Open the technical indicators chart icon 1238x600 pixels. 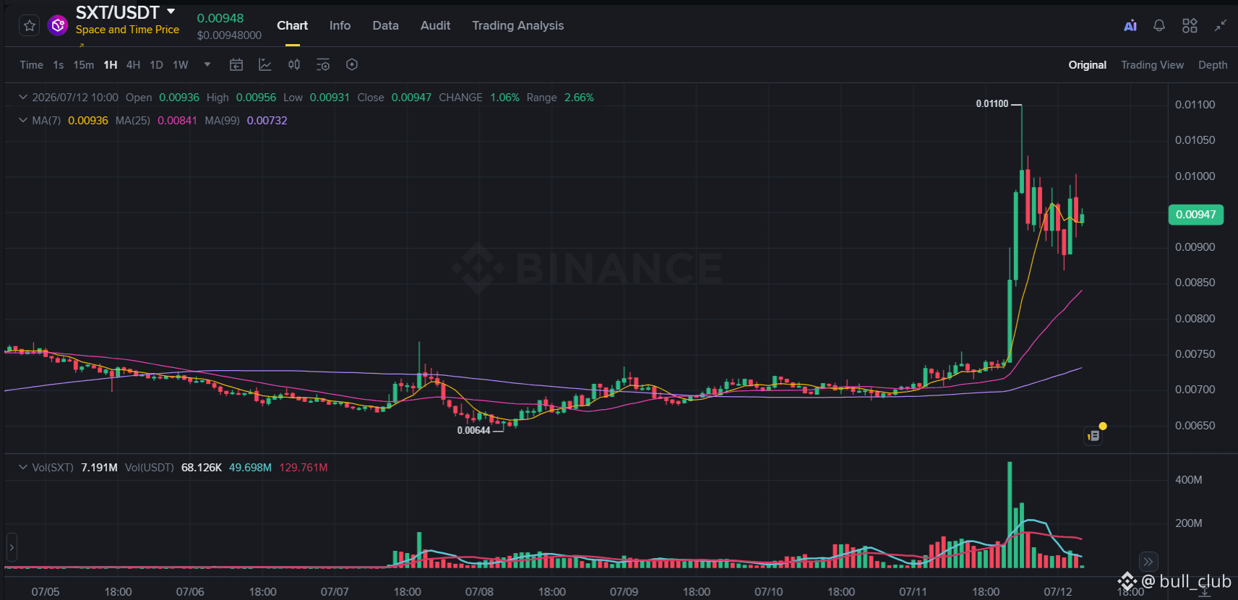click(x=265, y=65)
